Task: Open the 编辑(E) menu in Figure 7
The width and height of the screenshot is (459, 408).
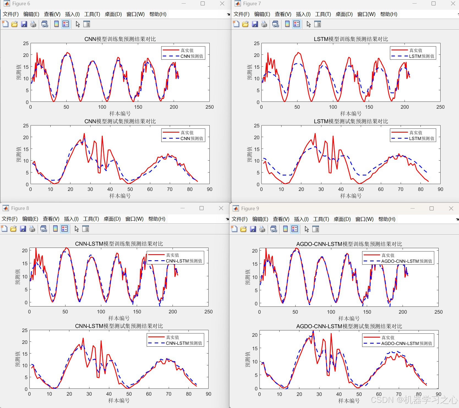Action: pyautogui.click(x=262, y=14)
